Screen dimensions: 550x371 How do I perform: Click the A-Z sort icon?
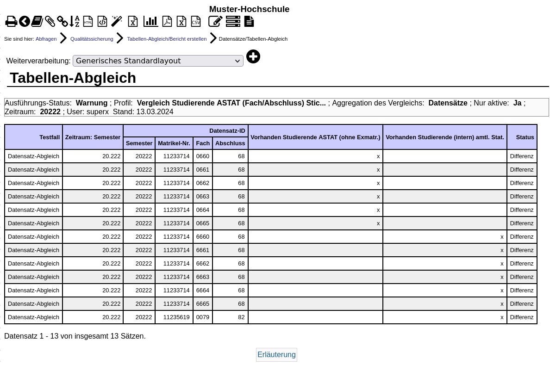pos(75,21)
